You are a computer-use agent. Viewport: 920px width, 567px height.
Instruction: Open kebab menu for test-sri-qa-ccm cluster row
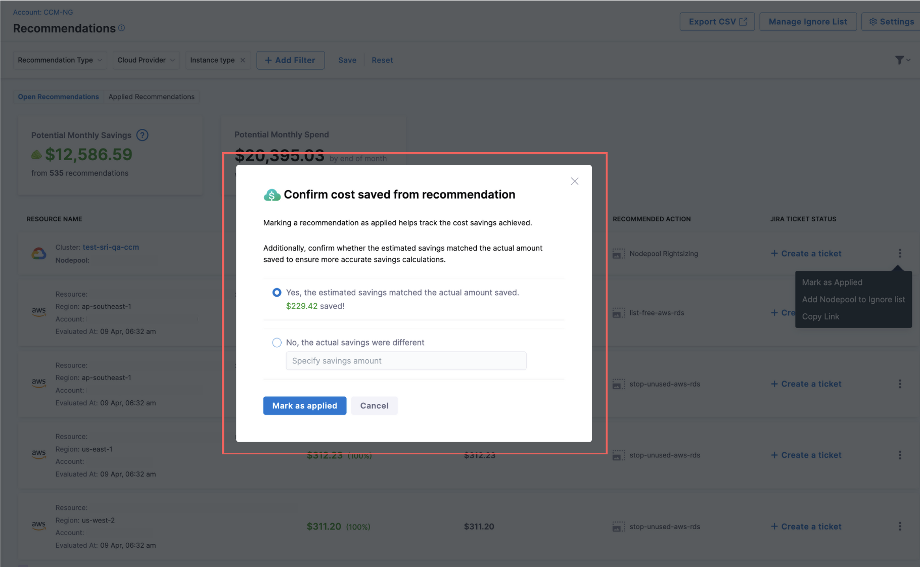pos(900,254)
